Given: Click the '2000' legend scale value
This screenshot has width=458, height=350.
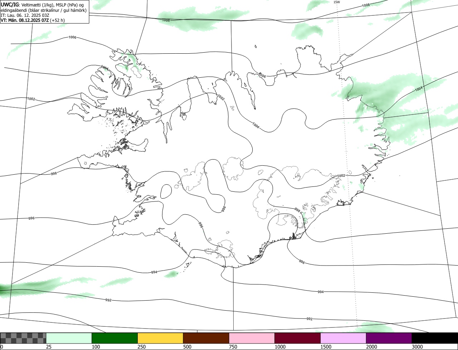Looking at the screenshot, I should 371,347.
